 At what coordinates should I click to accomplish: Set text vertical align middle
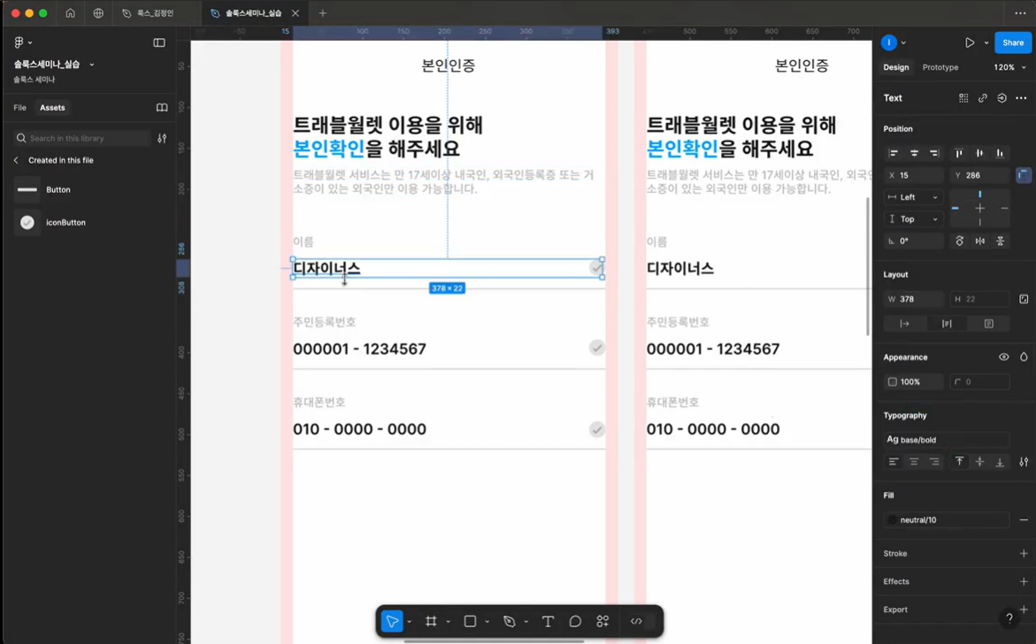[x=980, y=462]
